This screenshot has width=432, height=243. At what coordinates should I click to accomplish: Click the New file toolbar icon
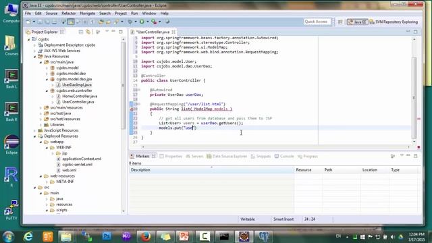pyautogui.click(x=28, y=22)
